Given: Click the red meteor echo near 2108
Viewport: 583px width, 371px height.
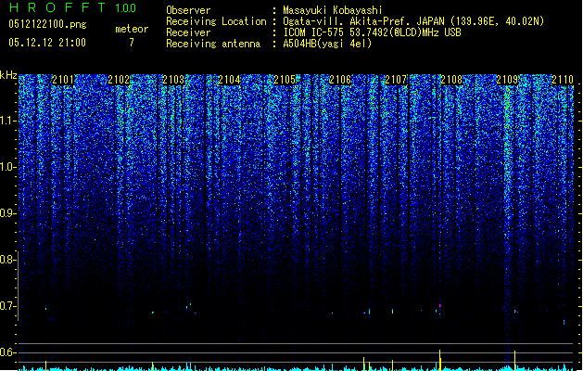Looking at the screenshot, I should (440, 305).
